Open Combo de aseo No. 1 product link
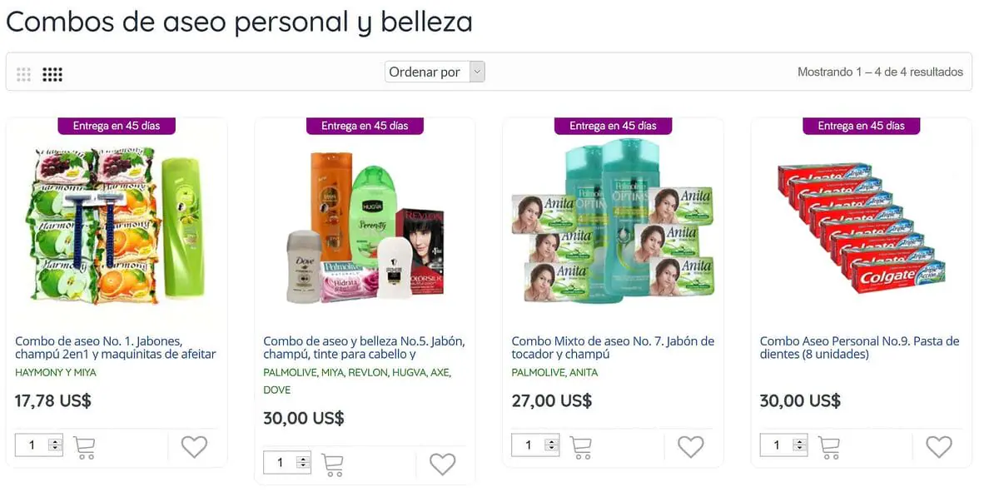999x492 pixels. coord(116,348)
